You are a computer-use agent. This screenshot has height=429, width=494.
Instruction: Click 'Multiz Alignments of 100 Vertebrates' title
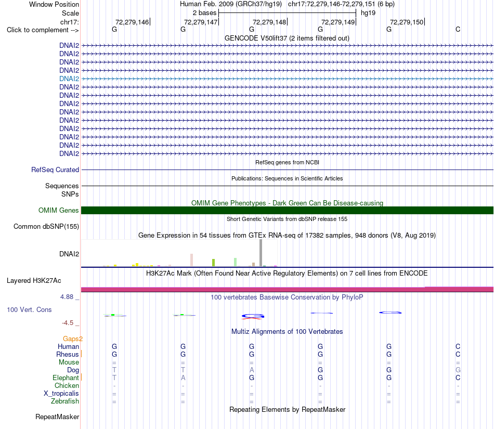pyautogui.click(x=287, y=332)
